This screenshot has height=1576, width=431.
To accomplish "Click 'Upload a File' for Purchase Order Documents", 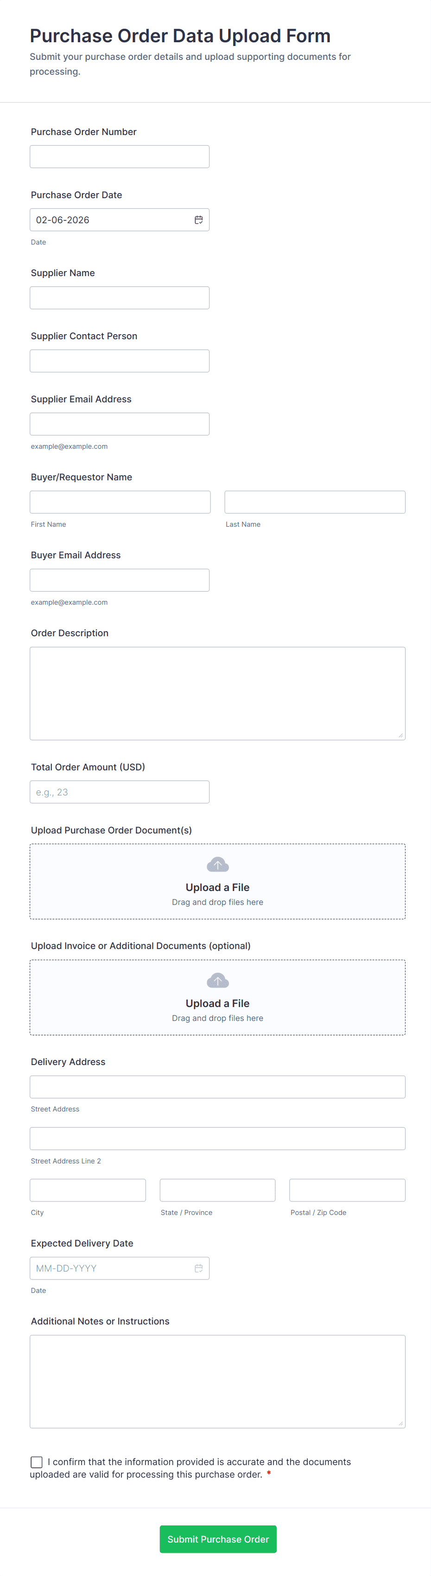I will coord(218,887).
